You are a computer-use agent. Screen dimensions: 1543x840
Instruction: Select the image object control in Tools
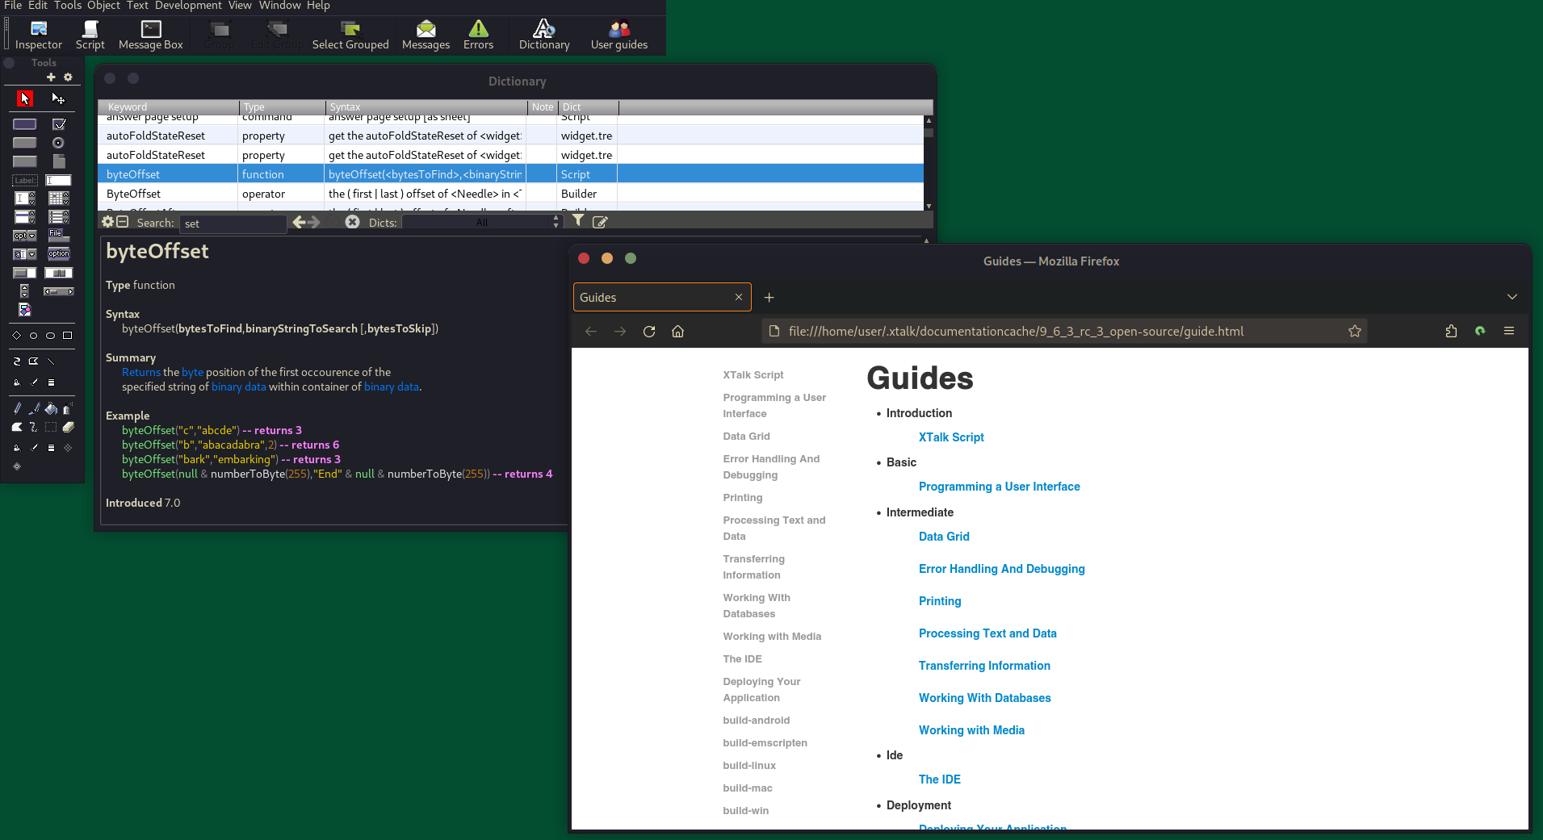pyautogui.click(x=25, y=310)
